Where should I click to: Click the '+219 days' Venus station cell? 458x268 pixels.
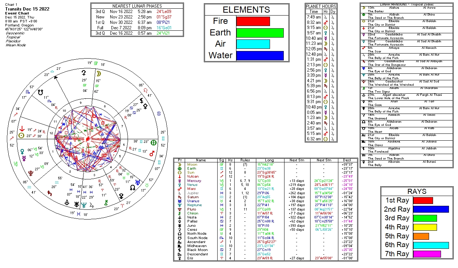point(298,185)
